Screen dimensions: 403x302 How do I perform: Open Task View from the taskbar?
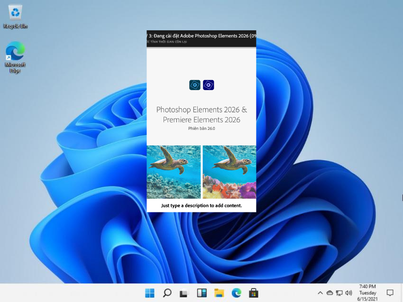coord(184,293)
